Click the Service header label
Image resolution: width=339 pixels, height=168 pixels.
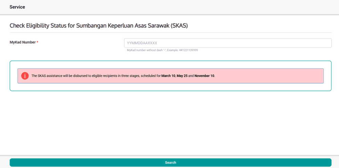(x=17, y=7)
